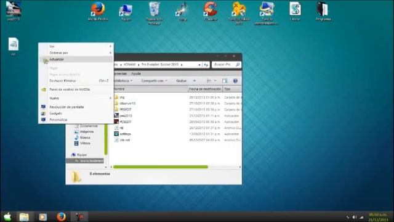The height and width of the screenshot is (222, 394).
Task: Expand the Ver submenu
Action: [x=76, y=46]
